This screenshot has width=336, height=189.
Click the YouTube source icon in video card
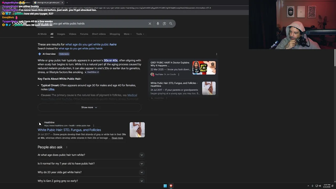[x=152, y=75]
